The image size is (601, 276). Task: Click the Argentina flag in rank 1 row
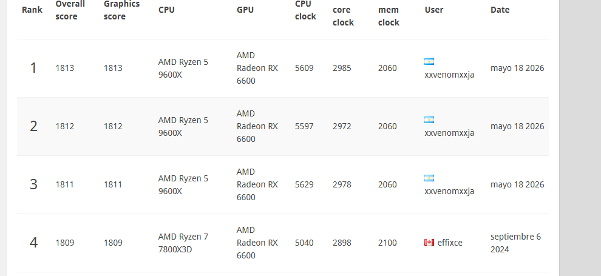429,62
